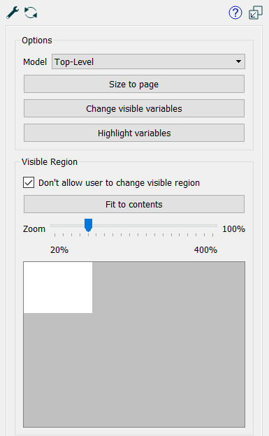This screenshot has width=269, height=436.
Task: Click the blue Zoom slider handle
Action: tap(89, 225)
